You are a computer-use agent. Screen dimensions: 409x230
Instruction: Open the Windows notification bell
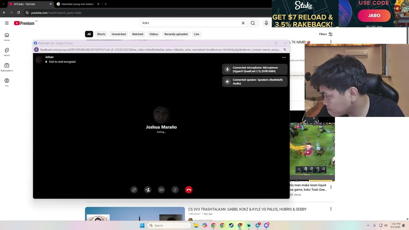pyautogui.click(x=404, y=226)
